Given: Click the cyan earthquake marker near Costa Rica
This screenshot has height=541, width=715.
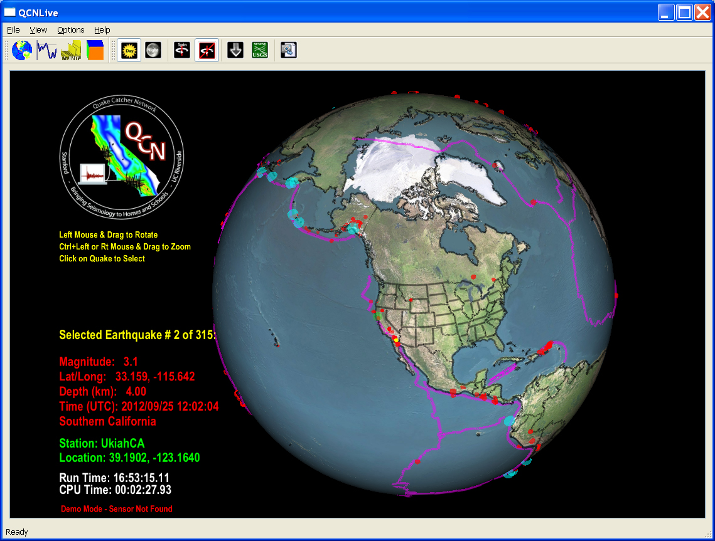Looking at the screenshot, I should [509, 421].
